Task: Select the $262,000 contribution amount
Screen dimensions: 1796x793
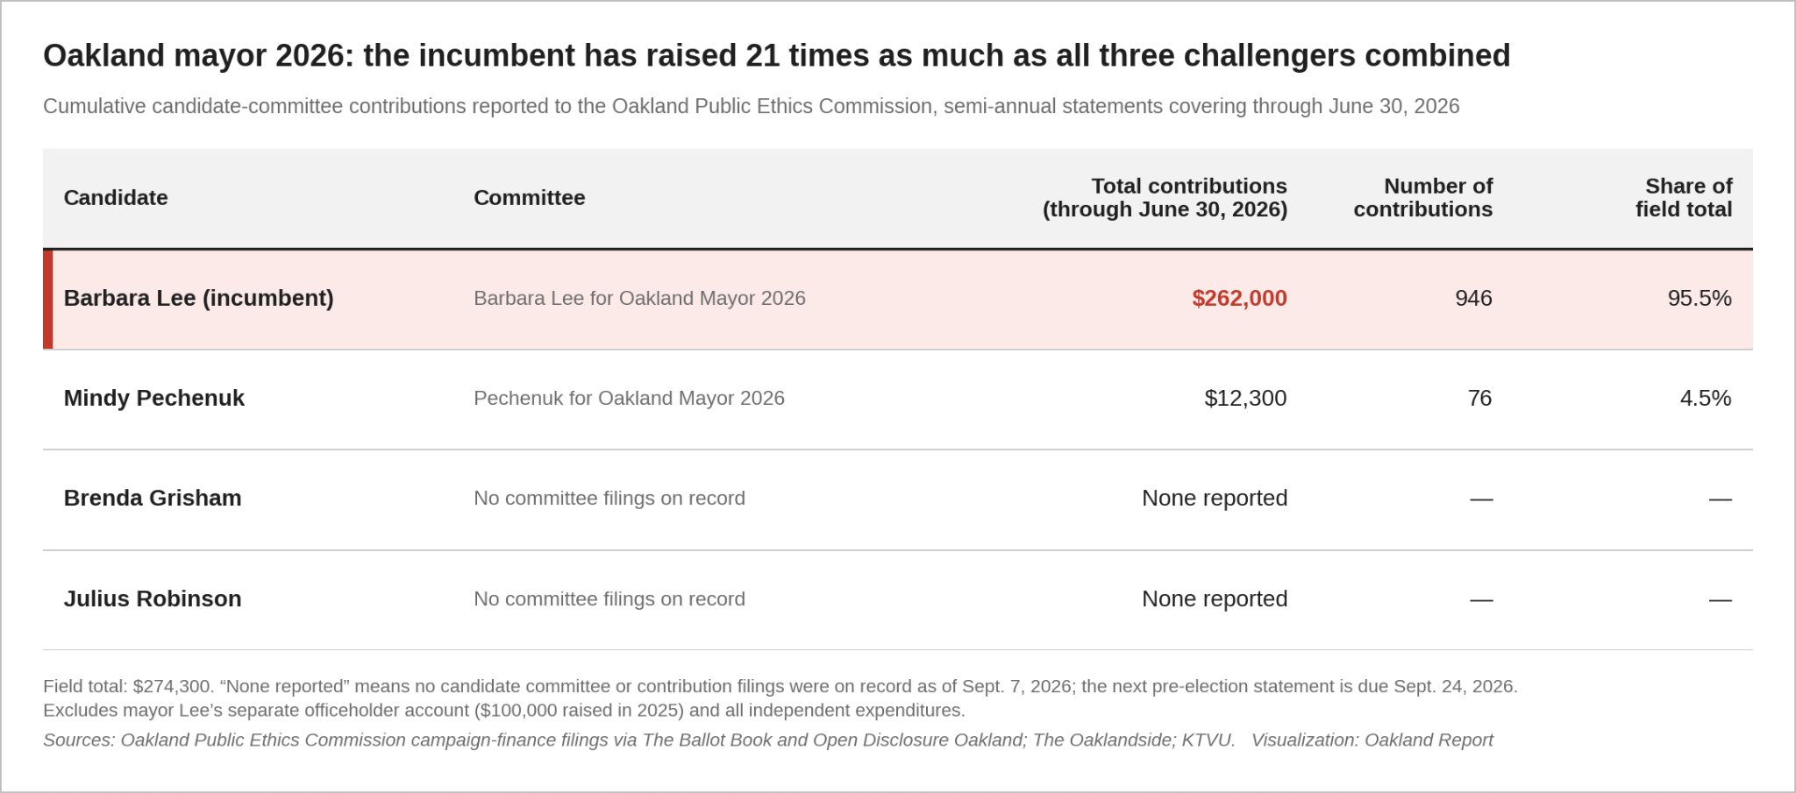Action: (x=1239, y=299)
